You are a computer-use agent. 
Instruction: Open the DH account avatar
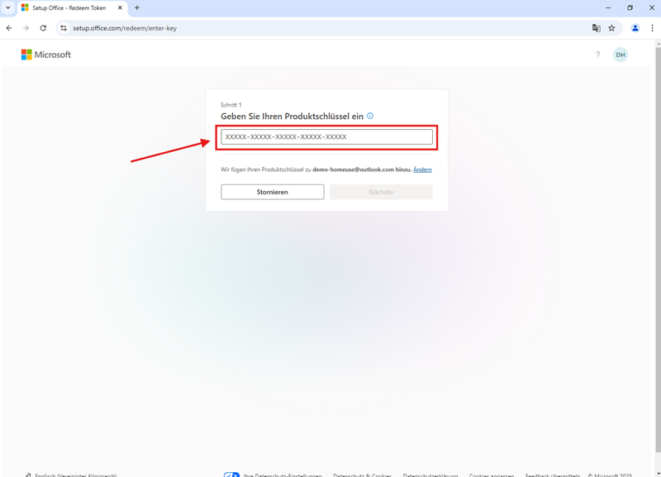point(621,55)
